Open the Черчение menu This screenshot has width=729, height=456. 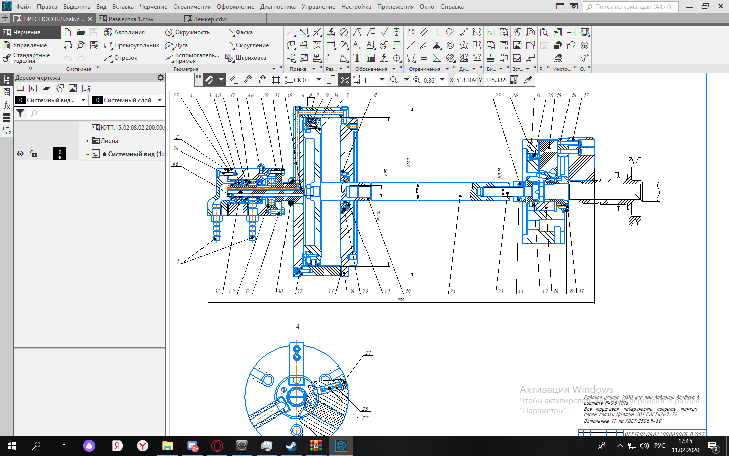coord(153,7)
